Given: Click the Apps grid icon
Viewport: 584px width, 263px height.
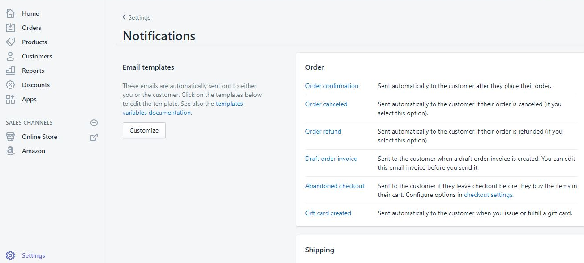Looking at the screenshot, I should [10, 99].
